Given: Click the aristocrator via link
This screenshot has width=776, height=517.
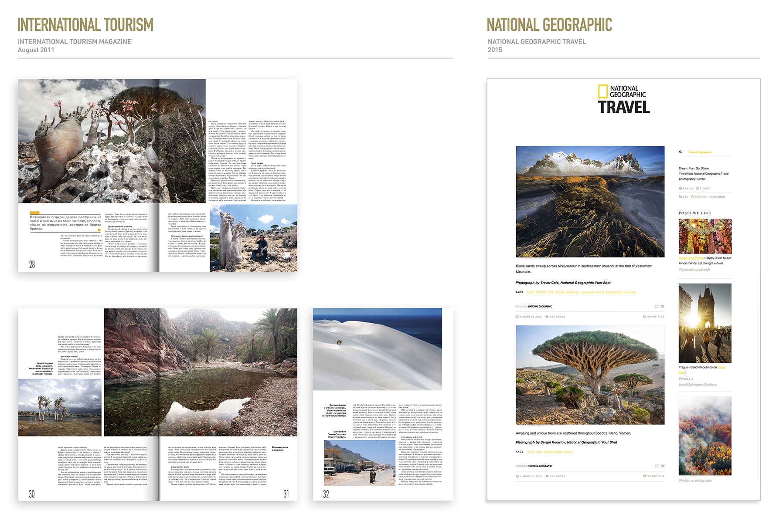Looking at the screenshot, I should [703, 481].
